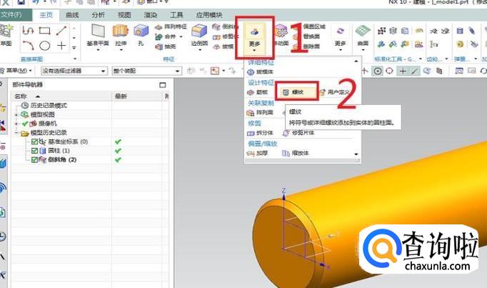Toggle the quadrant point snap circle button
The image size is (487, 288).
click(x=389, y=71)
